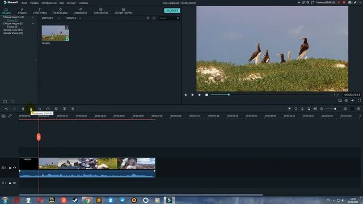The width and height of the screenshot is (363, 204).
Task: Select Sample Color folder in media tree
Action: coord(13,30)
